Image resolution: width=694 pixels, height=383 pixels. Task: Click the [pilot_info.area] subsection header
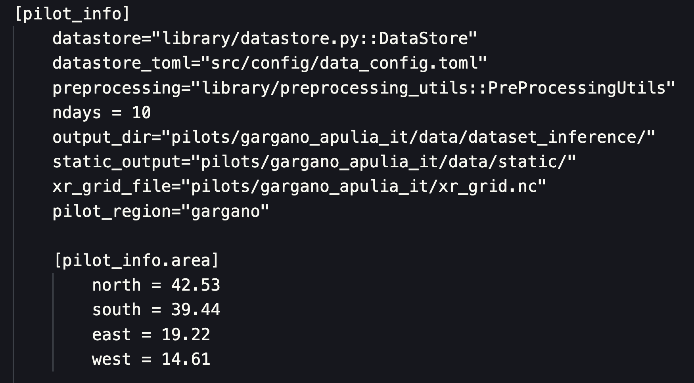(x=136, y=260)
